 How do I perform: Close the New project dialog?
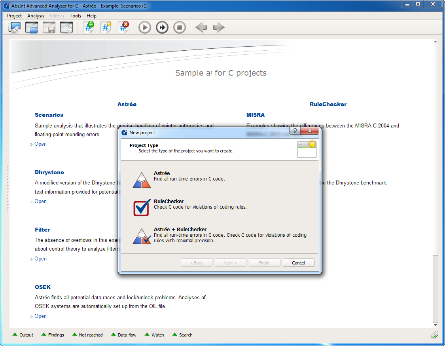(x=310, y=131)
